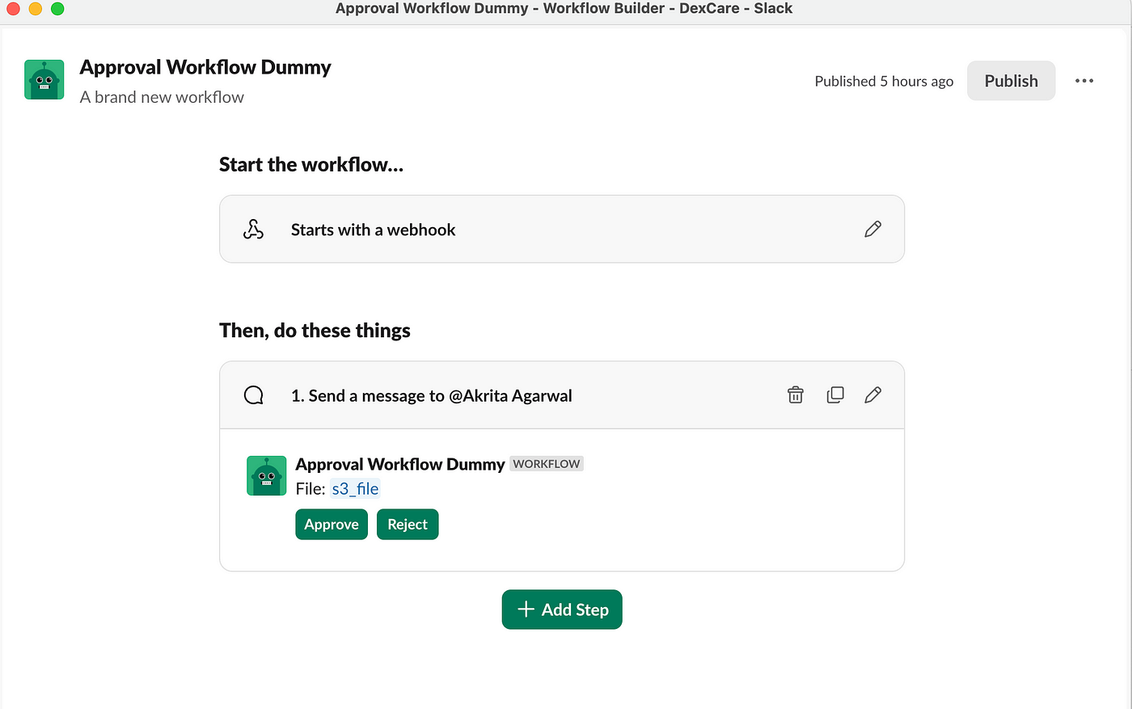This screenshot has height=709, width=1132.
Task: Click the WORKFLOW badge in message preview
Action: 547,464
